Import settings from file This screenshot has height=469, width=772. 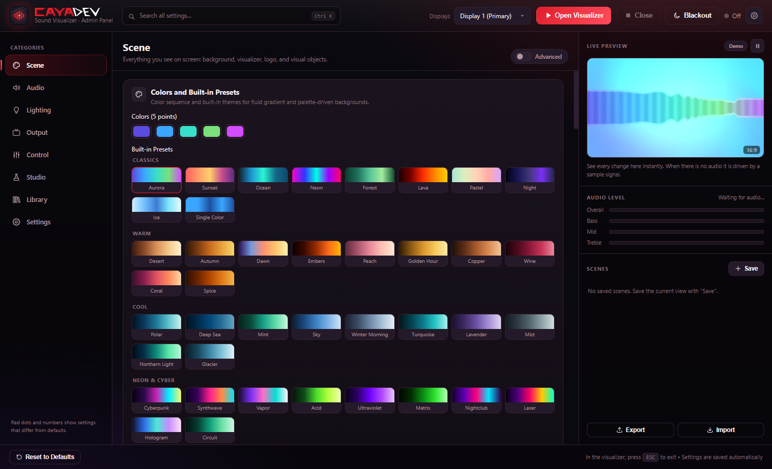click(720, 430)
